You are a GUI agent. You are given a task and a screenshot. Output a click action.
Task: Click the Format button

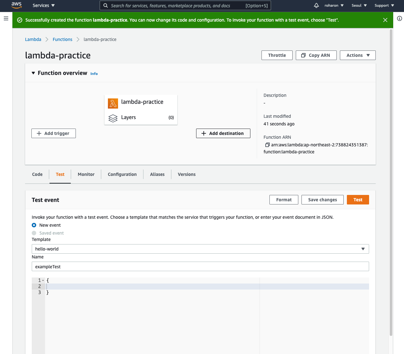pos(284,200)
